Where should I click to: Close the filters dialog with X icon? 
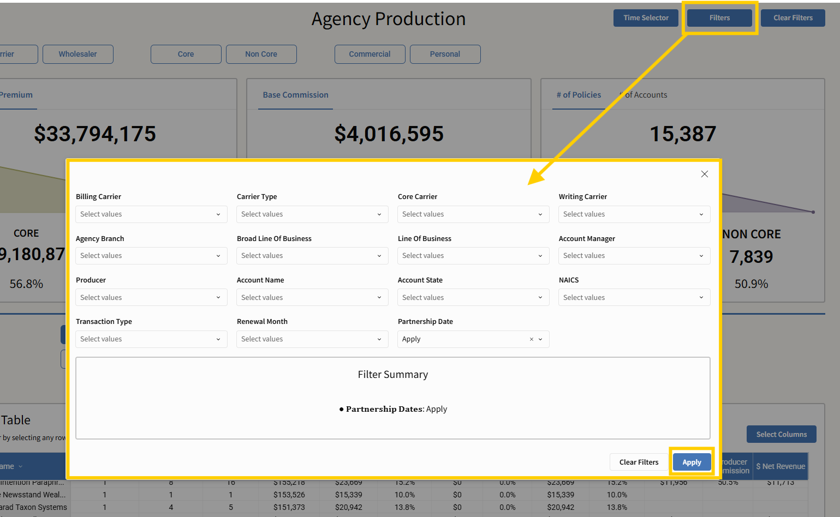[x=704, y=174]
